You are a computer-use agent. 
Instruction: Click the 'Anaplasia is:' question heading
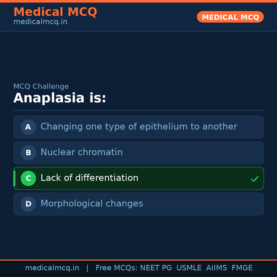pos(60,98)
